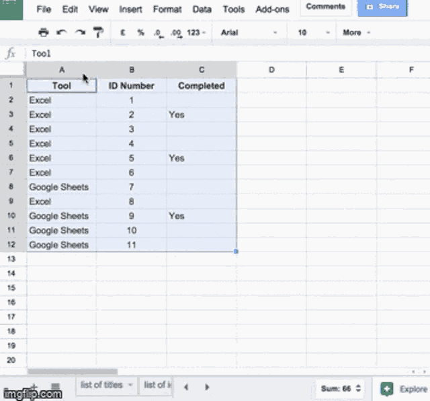
Task: Open the Sum: 66 summary dropdown
Action: tap(340, 389)
